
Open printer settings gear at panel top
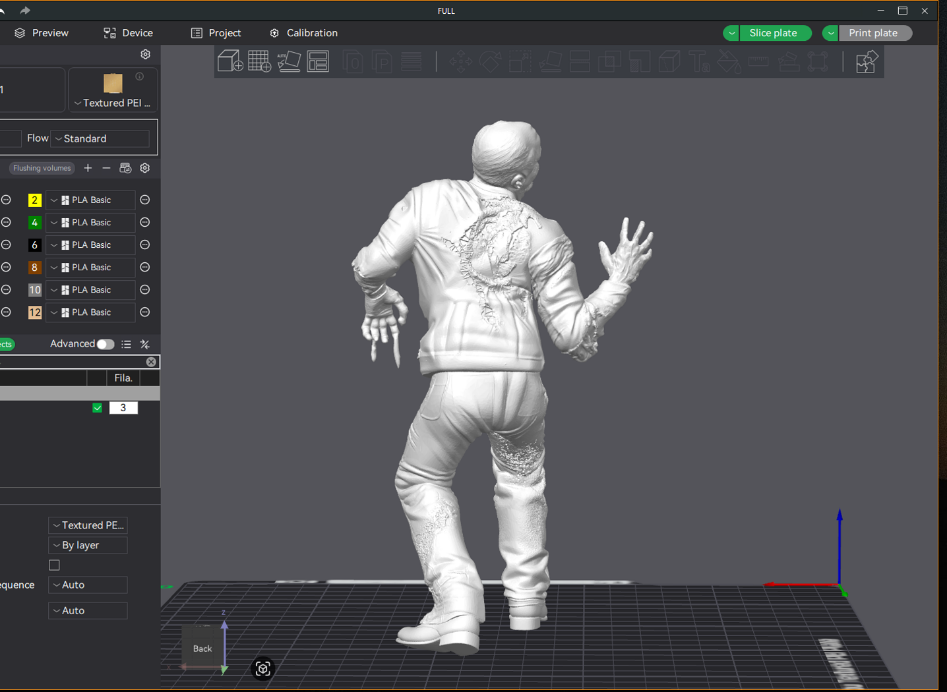(146, 54)
